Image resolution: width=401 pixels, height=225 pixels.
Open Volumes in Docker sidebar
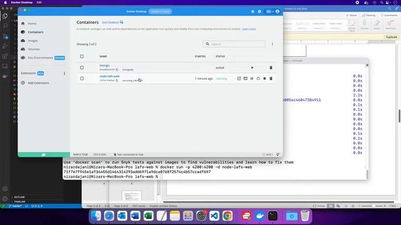pos(34,49)
